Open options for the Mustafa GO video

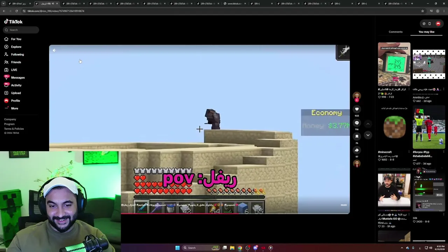point(409,215)
